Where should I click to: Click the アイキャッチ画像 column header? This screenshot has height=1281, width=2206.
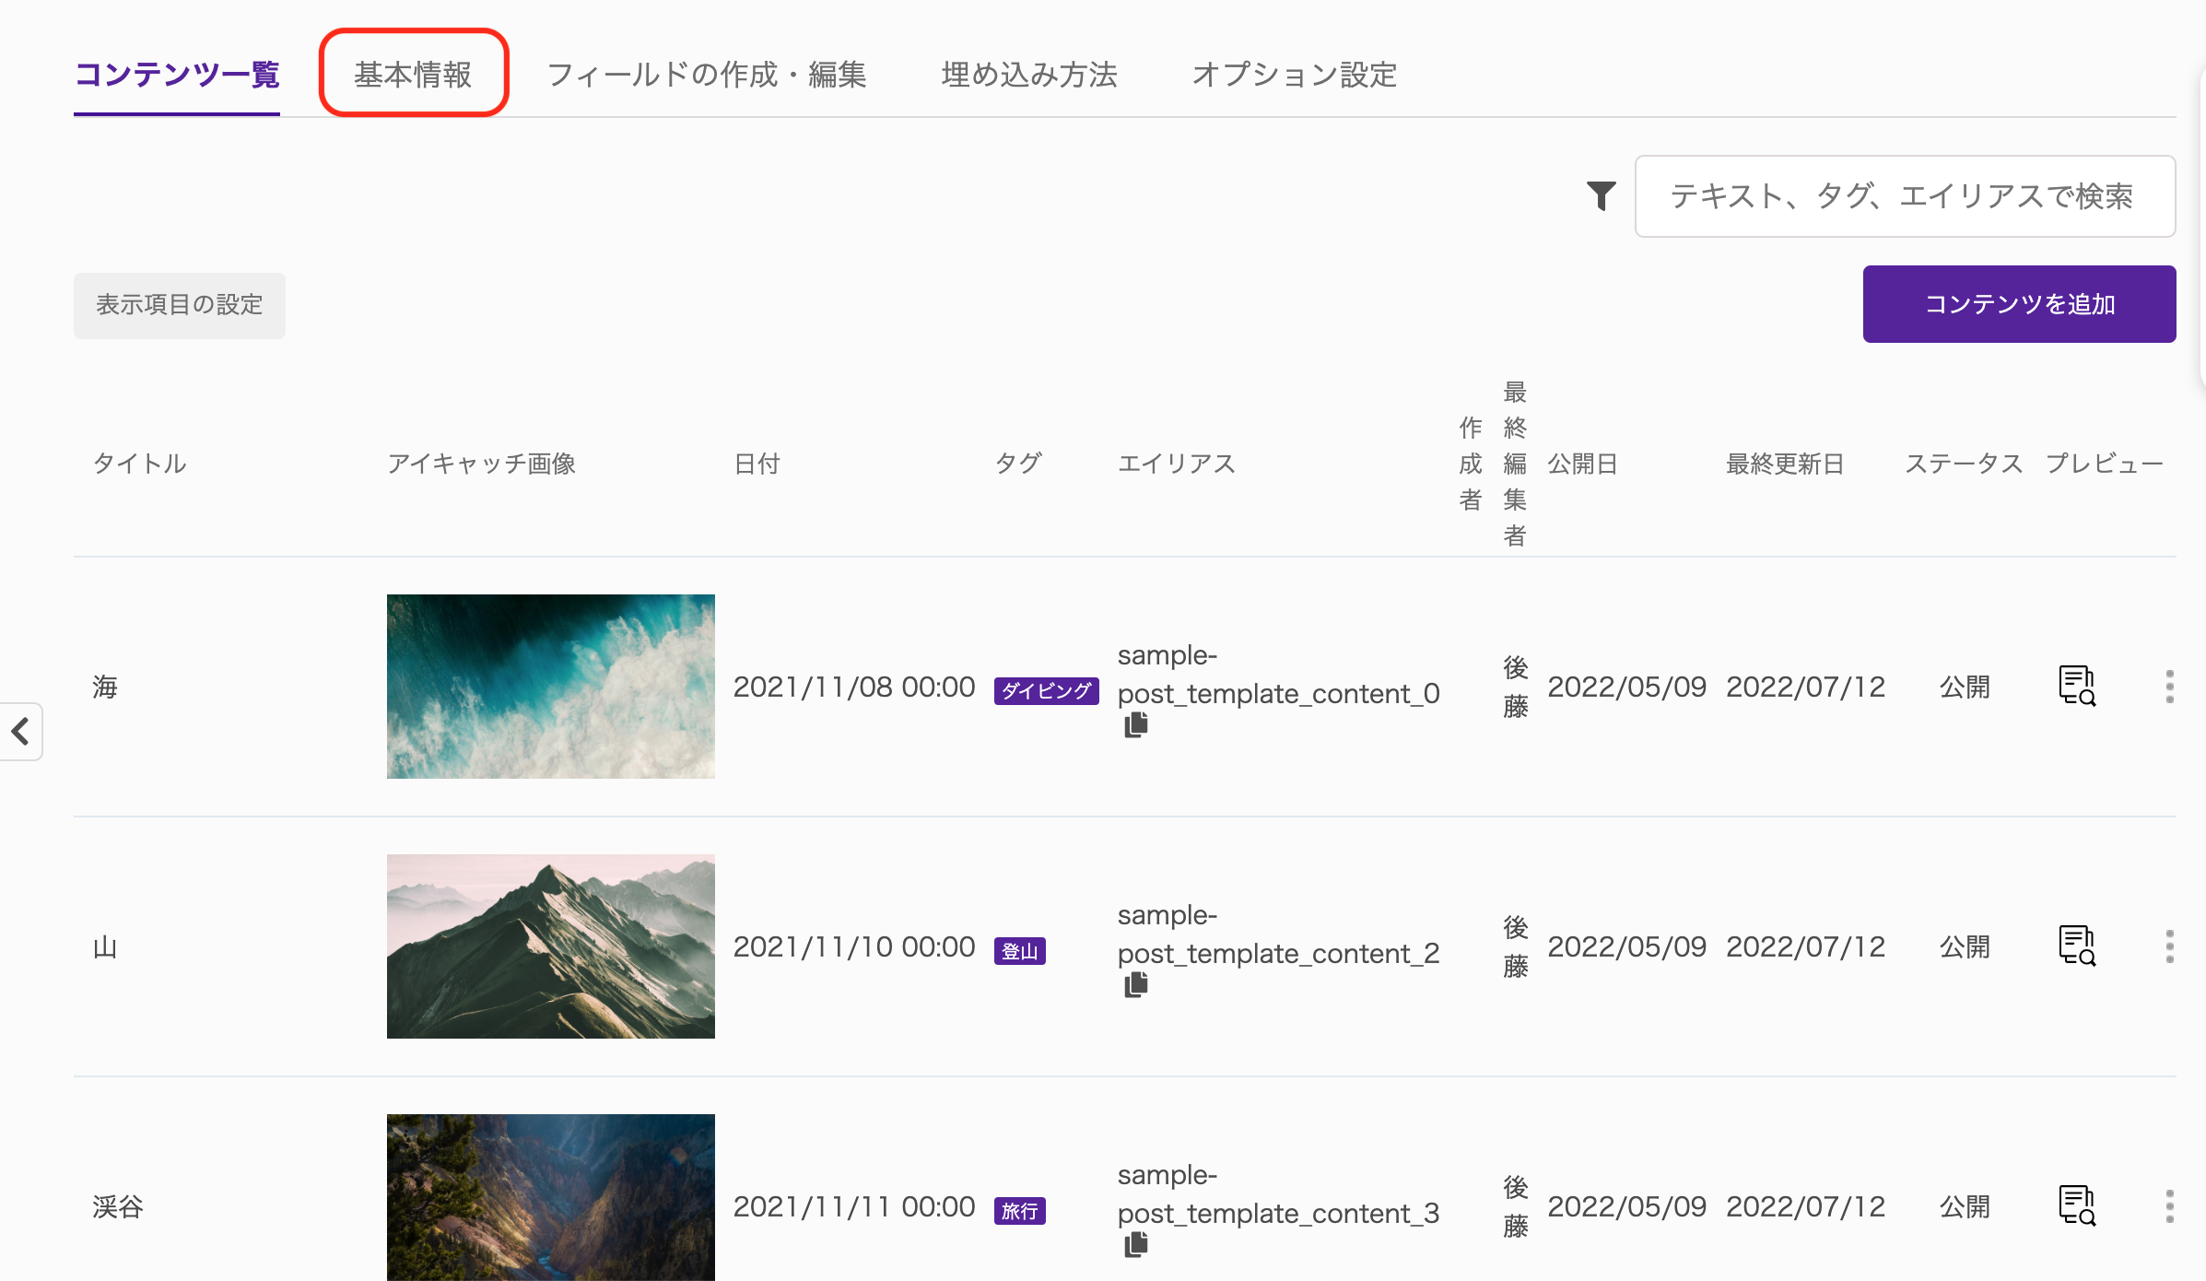482,464
